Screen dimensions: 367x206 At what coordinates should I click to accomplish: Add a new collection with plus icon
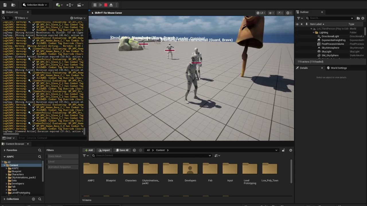coord(33,199)
